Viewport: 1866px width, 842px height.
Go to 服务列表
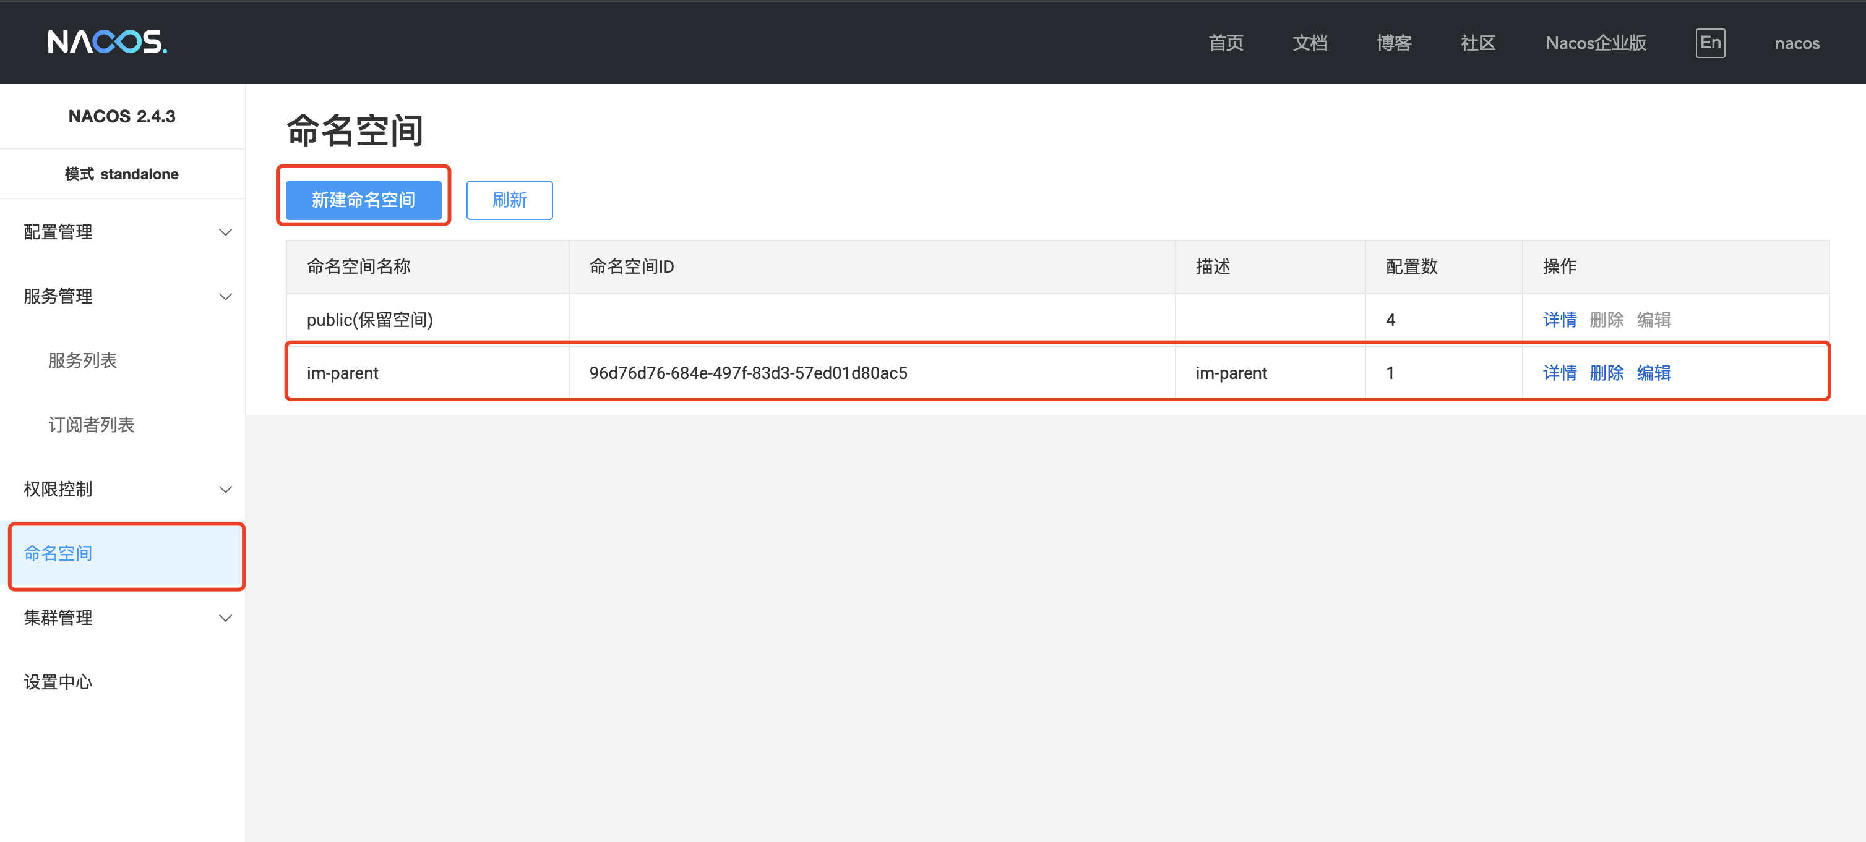[82, 360]
